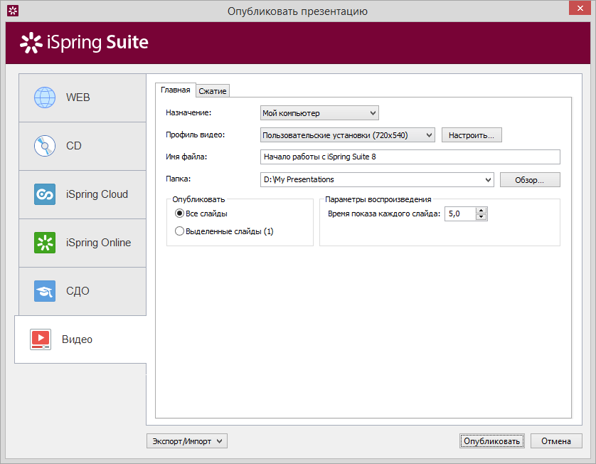Increase slide display time with up arrow

(481, 211)
